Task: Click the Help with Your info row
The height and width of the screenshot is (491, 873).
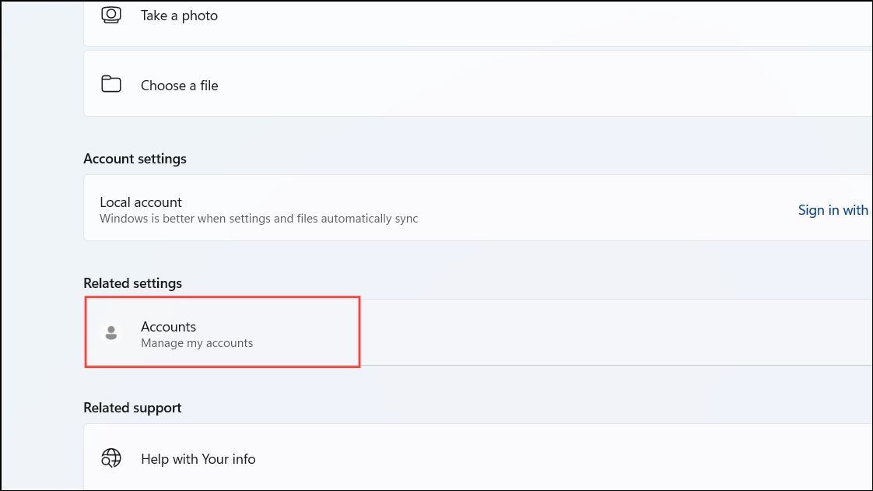Action: pyautogui.click(x=311, y=458)
